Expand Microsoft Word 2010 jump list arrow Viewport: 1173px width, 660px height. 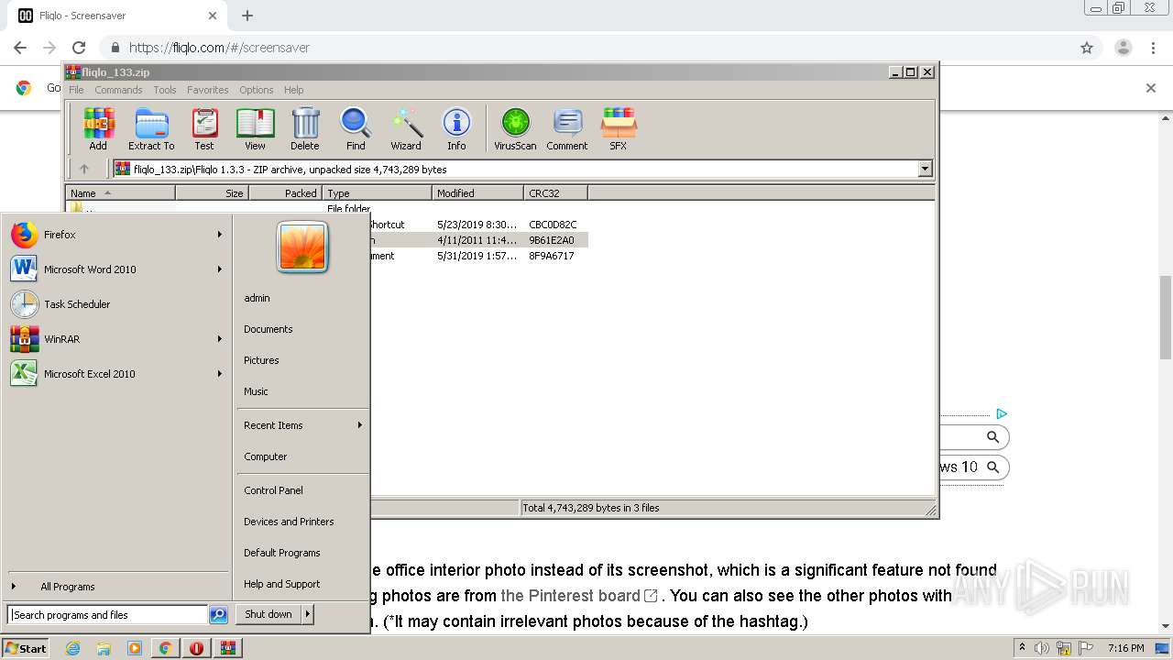(220, 269)
